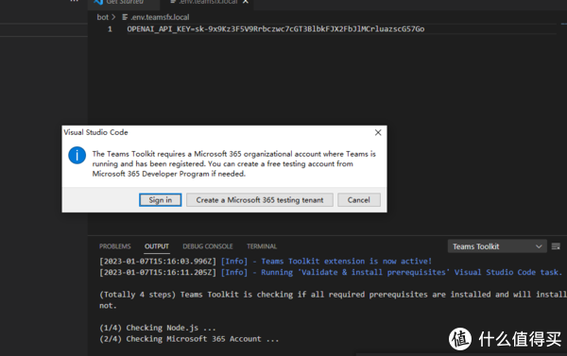Click the blue info icon in dialog

pos(77,156)
